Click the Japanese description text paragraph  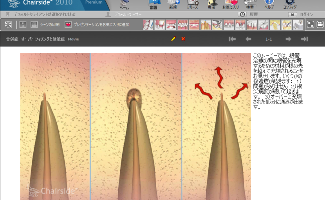[x=278, y=81]
